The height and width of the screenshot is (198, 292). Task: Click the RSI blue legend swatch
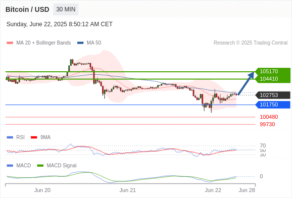pos(10,138)
